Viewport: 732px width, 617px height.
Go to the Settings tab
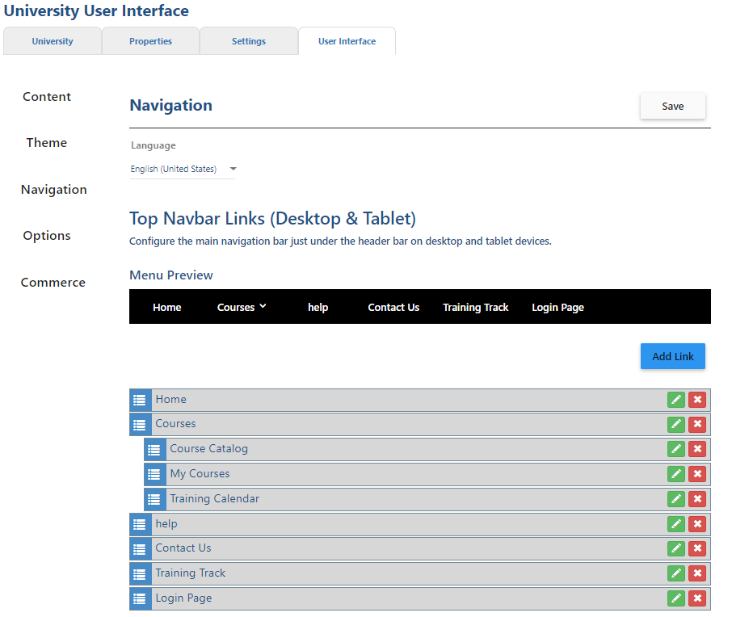click(248, 41)
